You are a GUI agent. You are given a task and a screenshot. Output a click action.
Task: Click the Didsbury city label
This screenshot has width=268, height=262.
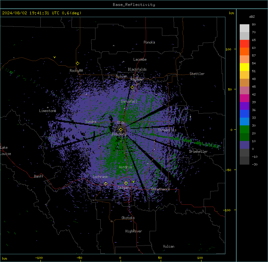119,134
